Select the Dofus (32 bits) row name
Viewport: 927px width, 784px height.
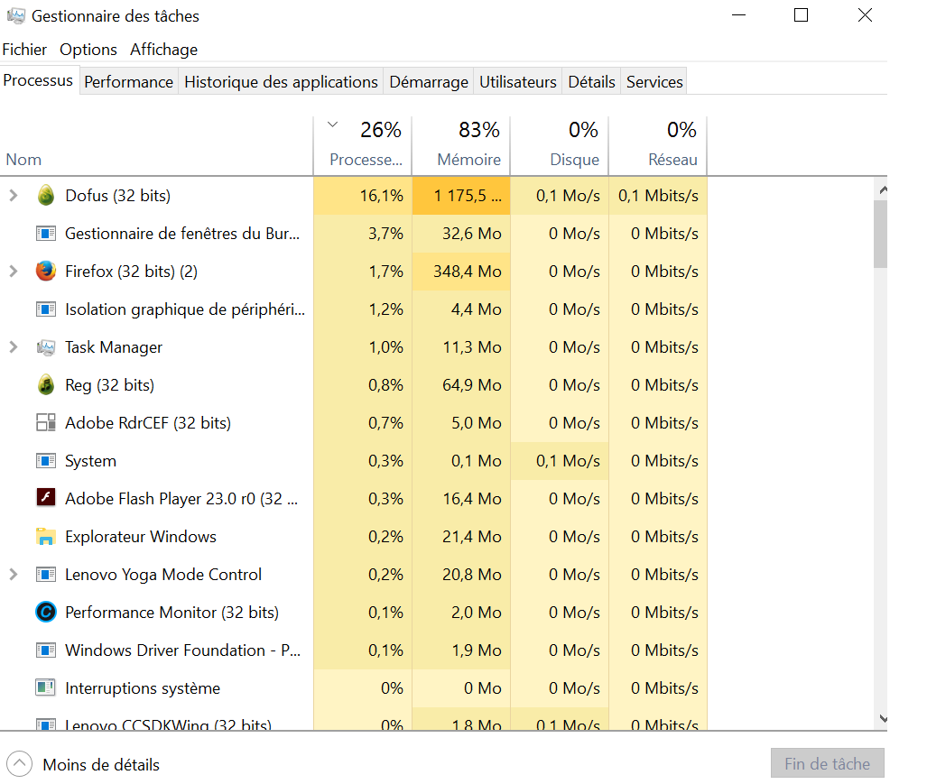tap(117, 196)
